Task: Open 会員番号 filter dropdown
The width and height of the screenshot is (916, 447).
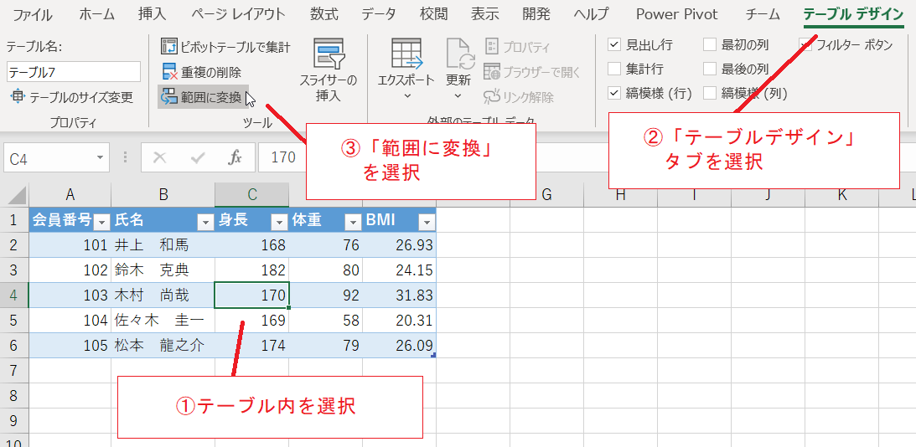Action: [x=101, y=221]
